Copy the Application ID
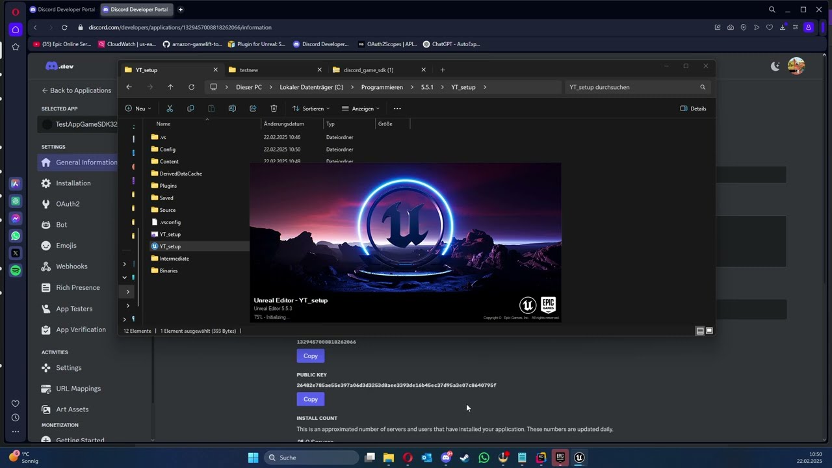 (311, 356)
